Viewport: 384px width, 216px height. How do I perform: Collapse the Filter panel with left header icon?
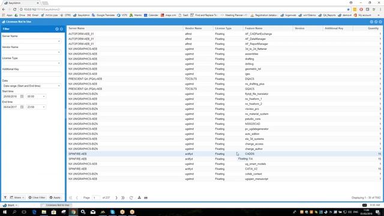(x=57, y=29)
